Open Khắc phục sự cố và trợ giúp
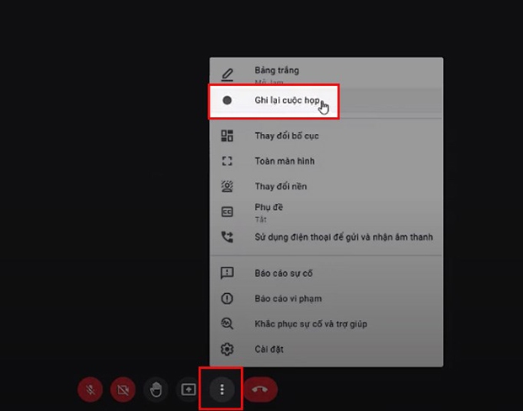The width and height of the screenshot is (523, 411). [311, 324]
